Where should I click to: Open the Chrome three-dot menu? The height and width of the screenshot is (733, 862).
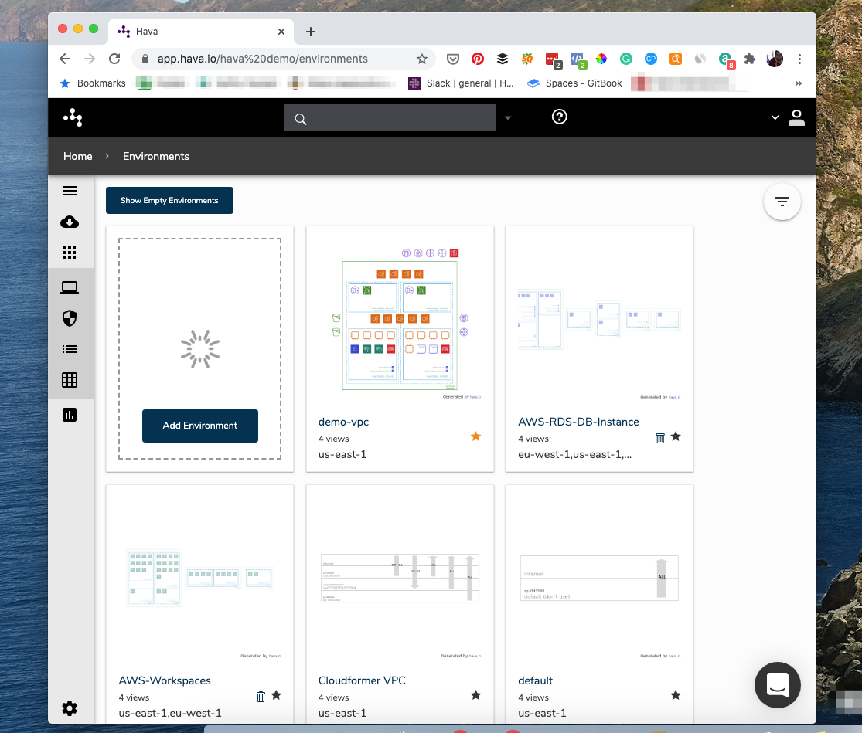[x=799, y=59]
